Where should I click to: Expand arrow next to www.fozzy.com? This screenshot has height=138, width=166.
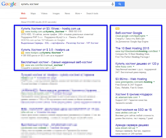(134, 67)
